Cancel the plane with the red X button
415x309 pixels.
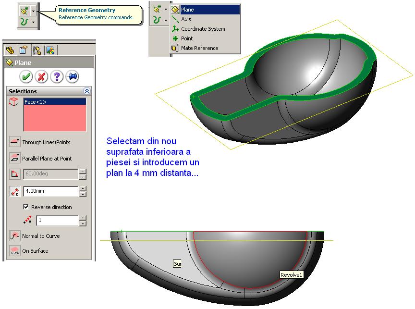click(41, 77)
